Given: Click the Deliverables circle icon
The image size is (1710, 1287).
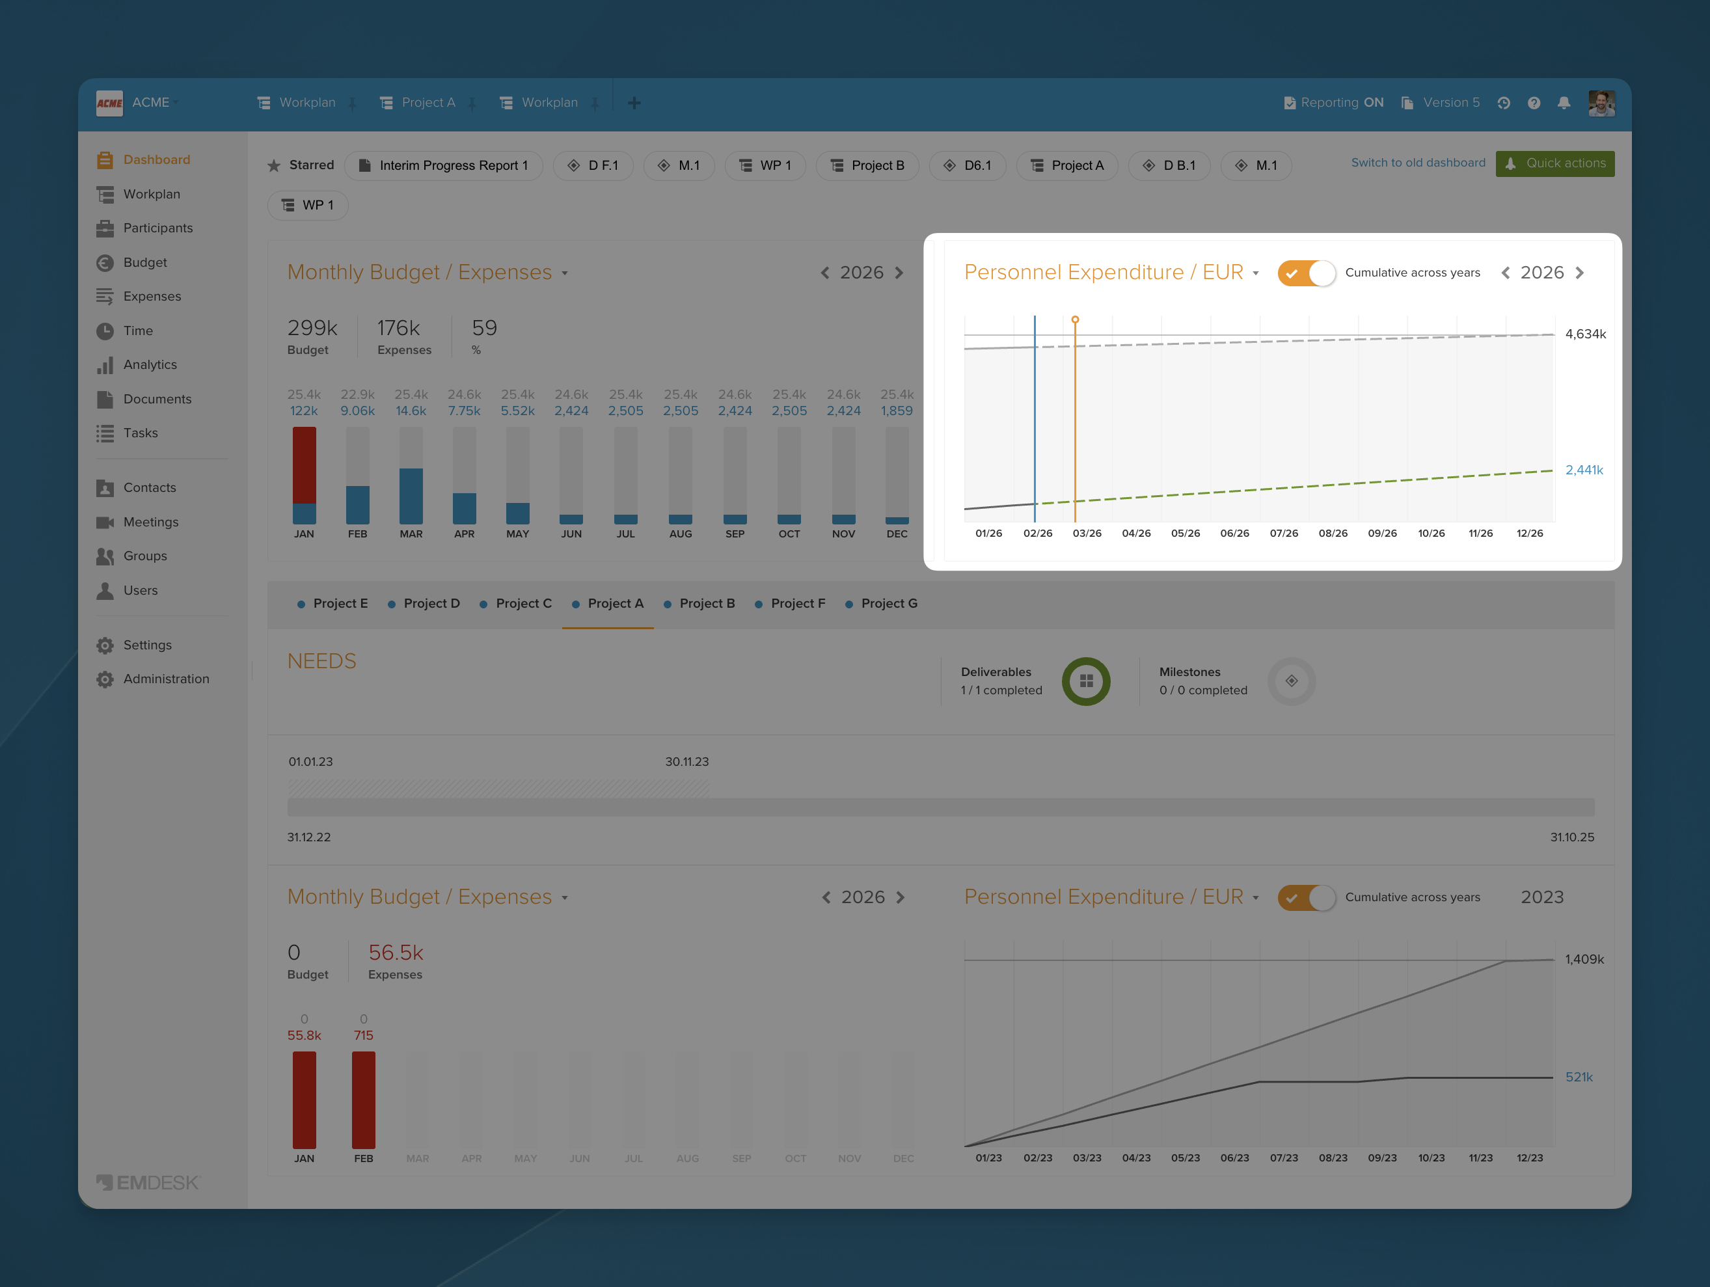Looking at the screenshot, I should [1085, 681].
